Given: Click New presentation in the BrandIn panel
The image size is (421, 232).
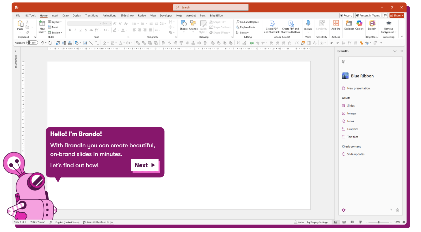Looking at the screenshot, I should [x=359, y=88].
